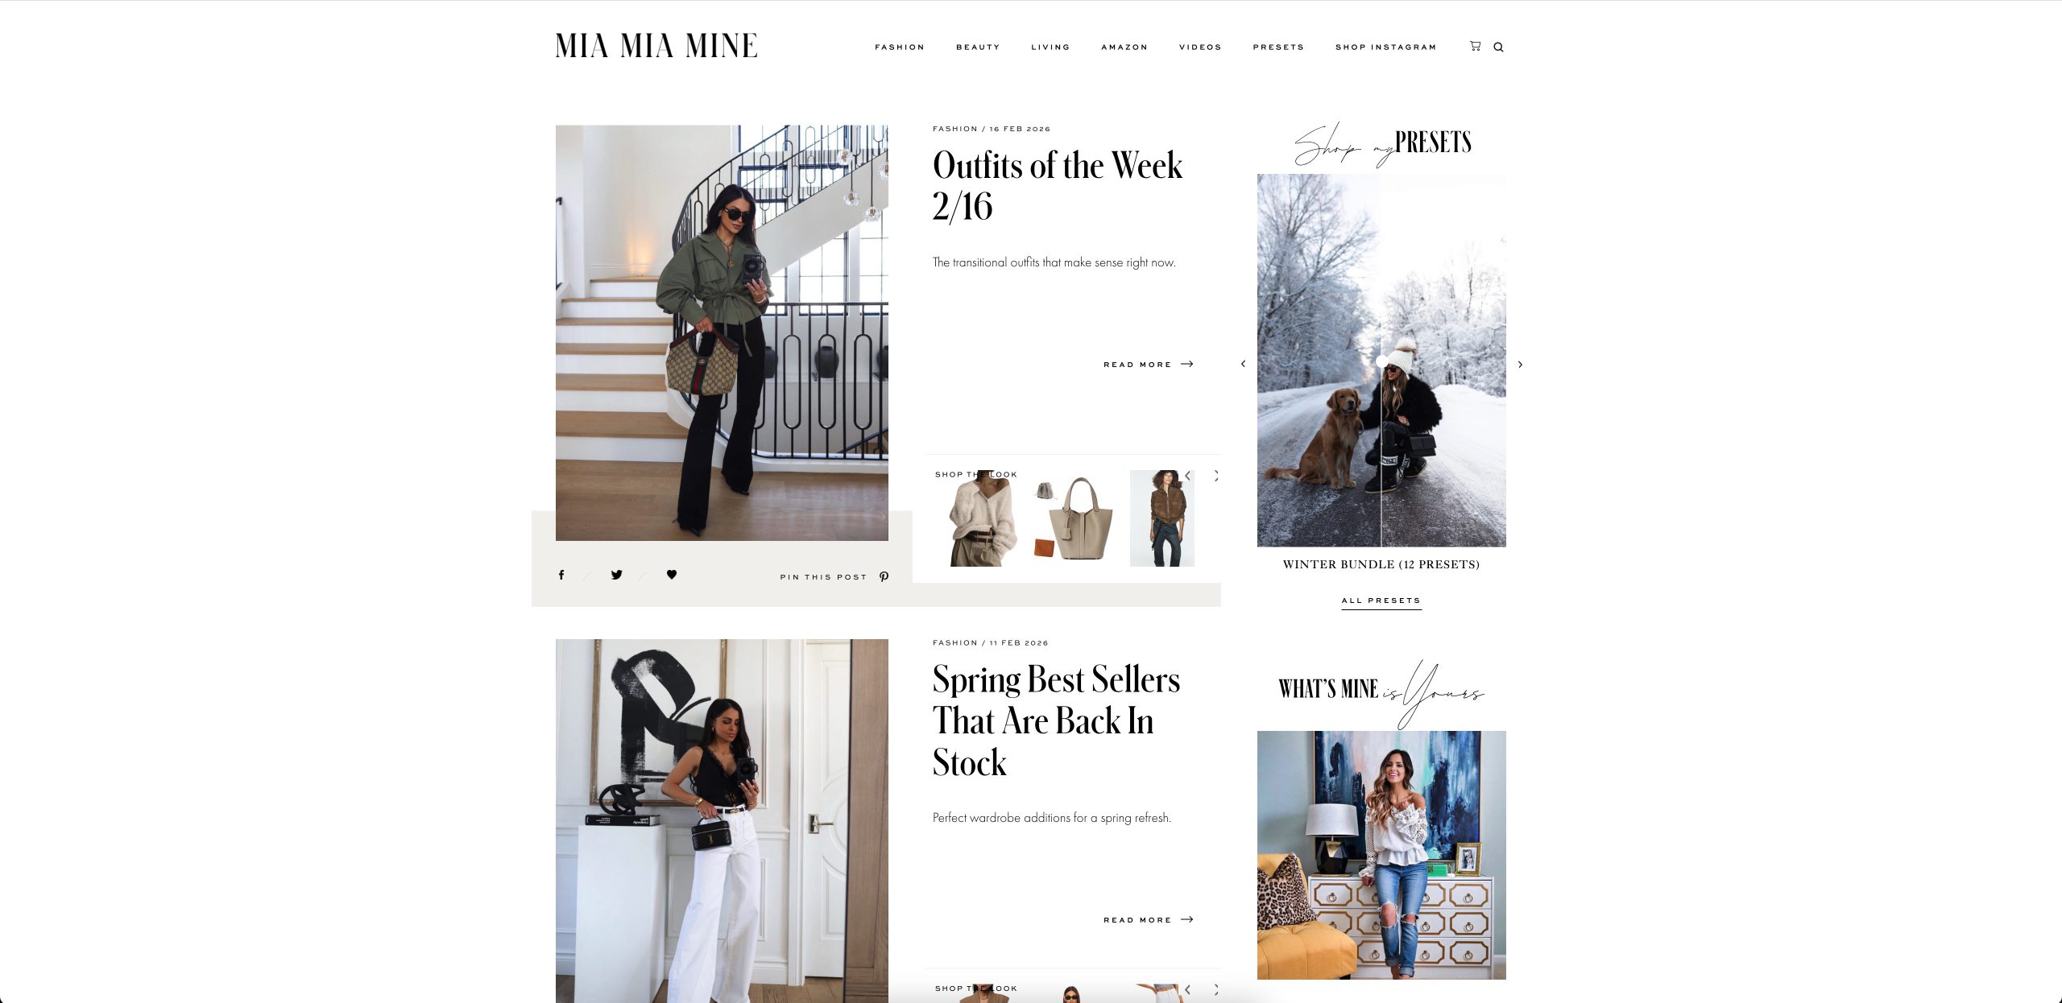The image size is (2062, 1003).
Task: Advance Shop the Look carousel forward
Action: point(1216,476)
